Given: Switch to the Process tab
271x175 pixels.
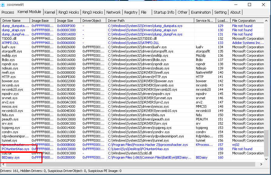Looking at the screenshot, I should [8, 12].
